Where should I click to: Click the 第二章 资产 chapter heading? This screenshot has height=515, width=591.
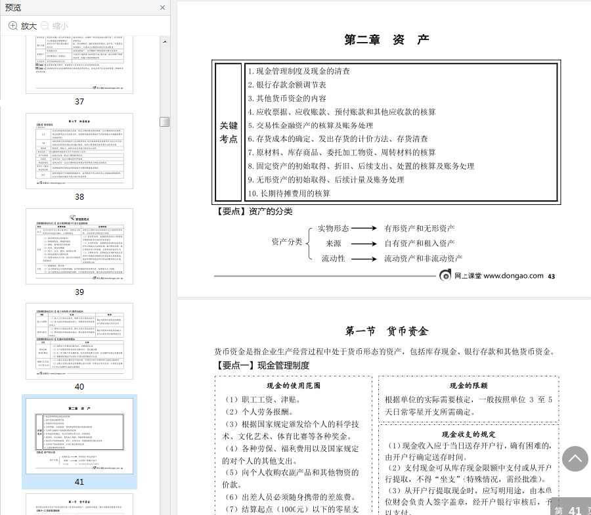pos(387,39)
